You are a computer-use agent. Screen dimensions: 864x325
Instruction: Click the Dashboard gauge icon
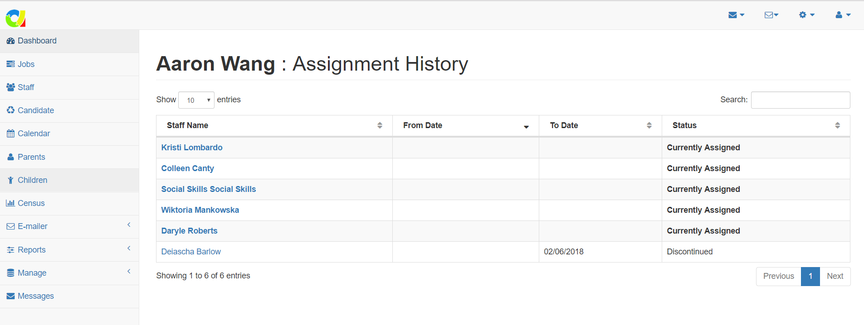point(10,41)
